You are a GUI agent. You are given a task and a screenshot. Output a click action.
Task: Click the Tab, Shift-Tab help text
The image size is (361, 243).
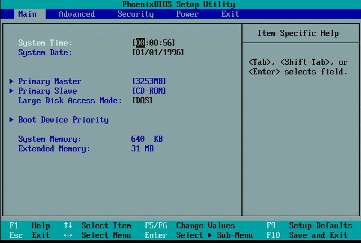pyautogui.click(x=298, y=67)
